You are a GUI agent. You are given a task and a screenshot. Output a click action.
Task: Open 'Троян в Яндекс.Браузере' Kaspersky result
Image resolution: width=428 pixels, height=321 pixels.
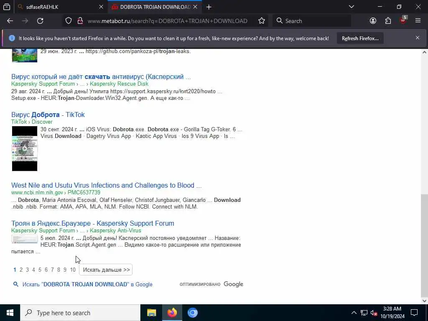(x=92, y=223)
